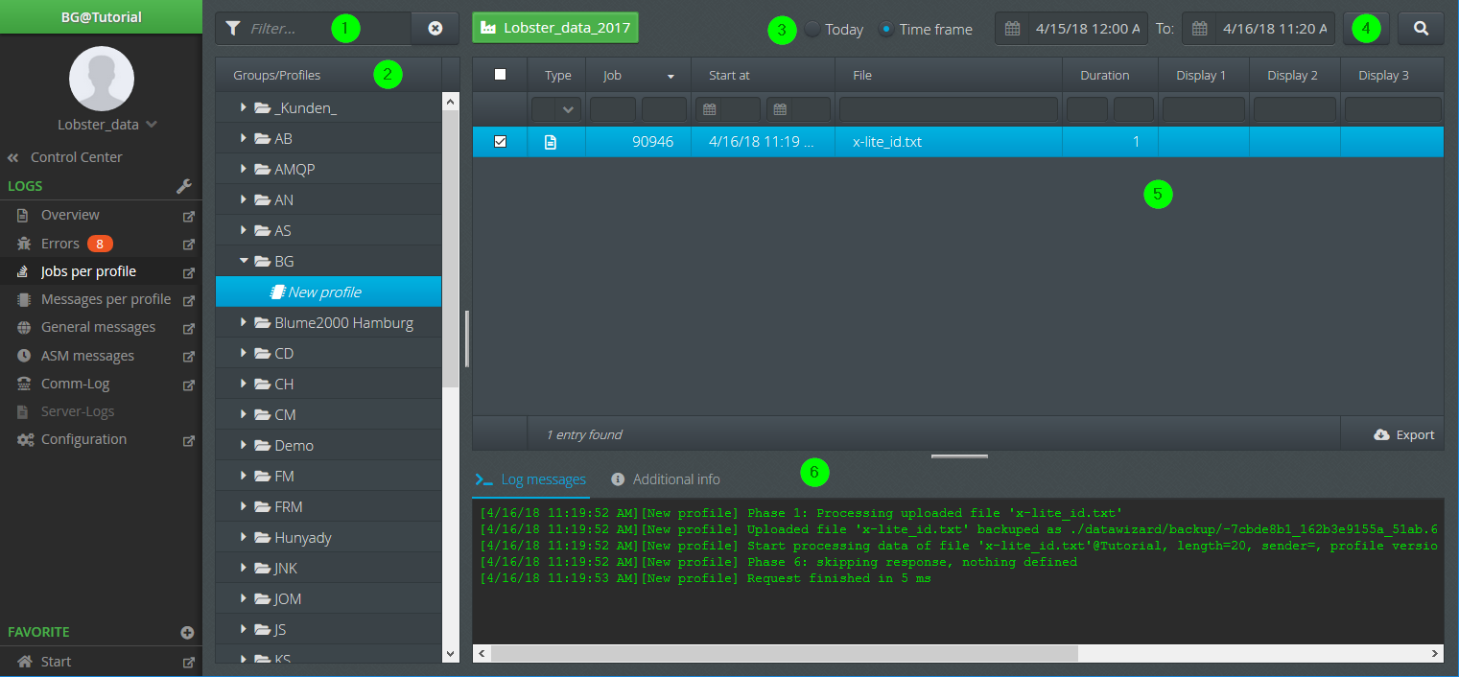Open the From date calendar icon
This screenshot has width=1459, height=677.
tap(1012, 29)
